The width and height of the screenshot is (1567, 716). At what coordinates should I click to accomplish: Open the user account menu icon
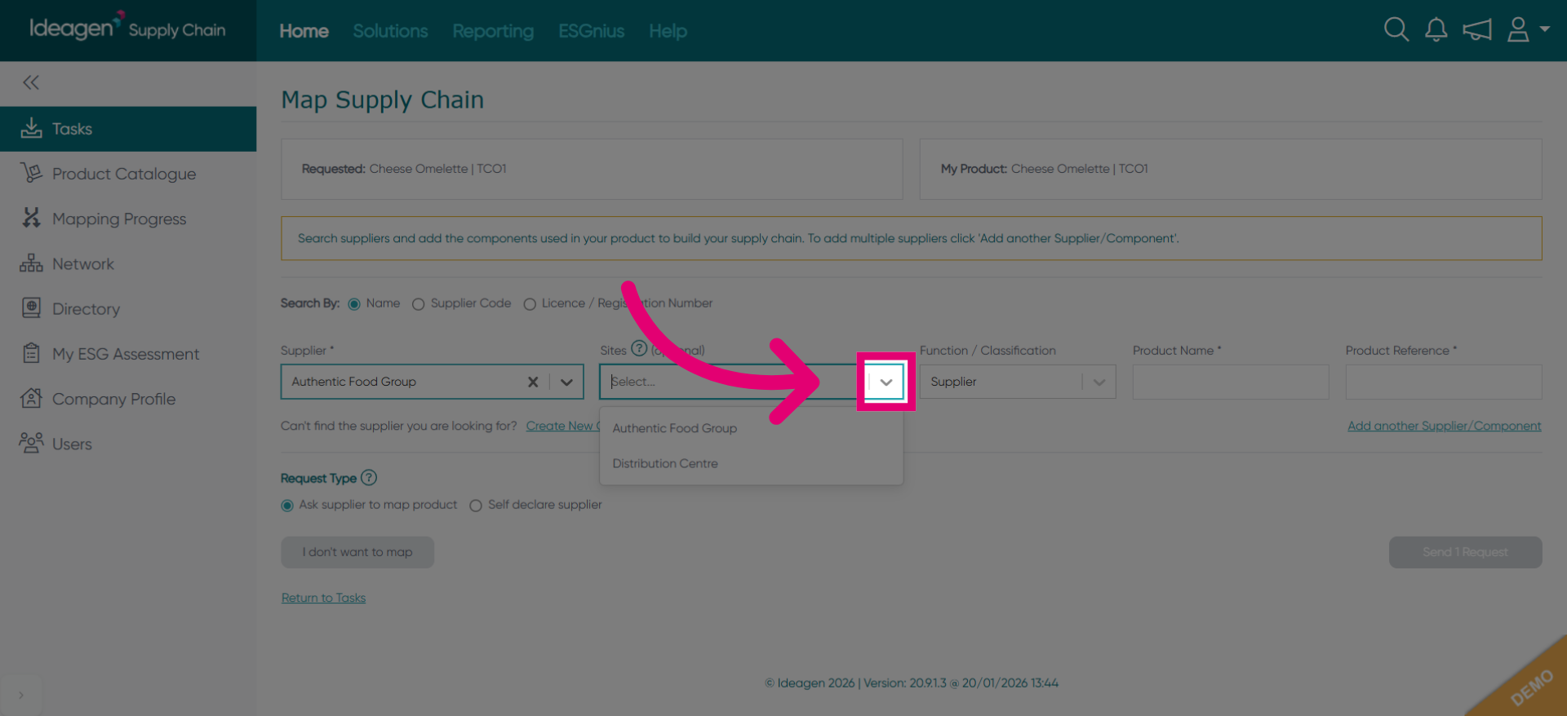point(1518,30)
